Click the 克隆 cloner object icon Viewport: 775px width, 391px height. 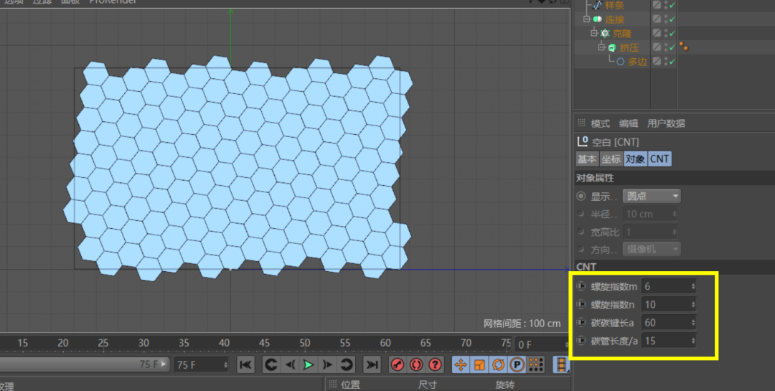coord(605,34)
